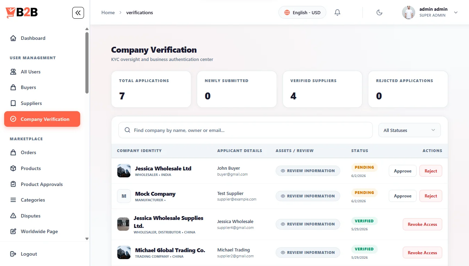Open the All Statuses filter dropdown
The image size is (469, 266).
(409, 130)
